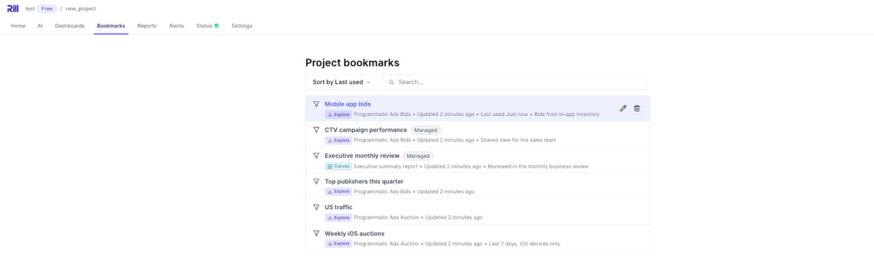This screenshot has width=874, height=267.
Task: Click the Free plan badge
Action: pos(47,9)
